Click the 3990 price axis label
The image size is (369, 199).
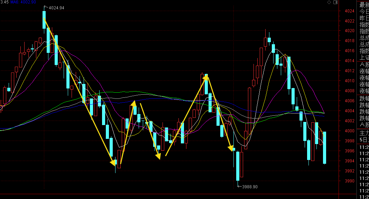(x=350, y=181)
